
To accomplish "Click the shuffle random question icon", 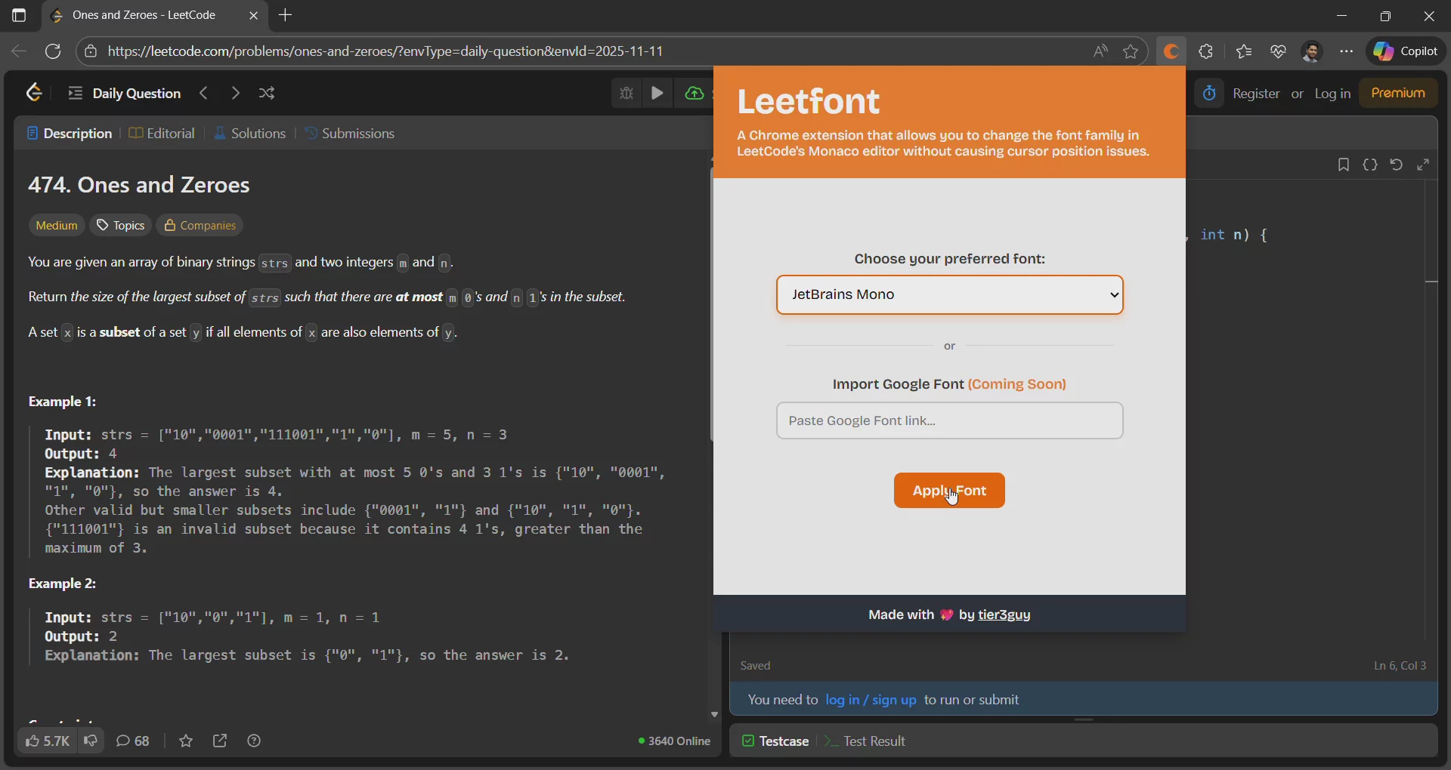I will [x=267, y=93].
